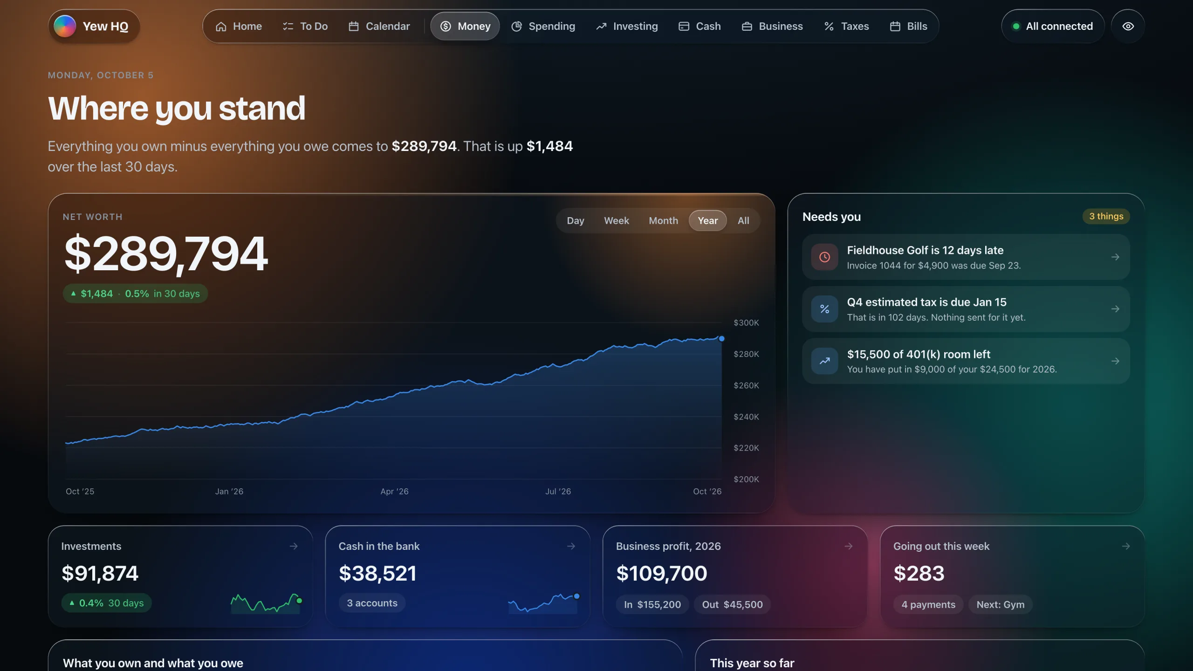The height and width of the screenshot is (671, 1193).
Task: Click the red clock icon for Fieldhouse Golf
Action: [824, 257]
